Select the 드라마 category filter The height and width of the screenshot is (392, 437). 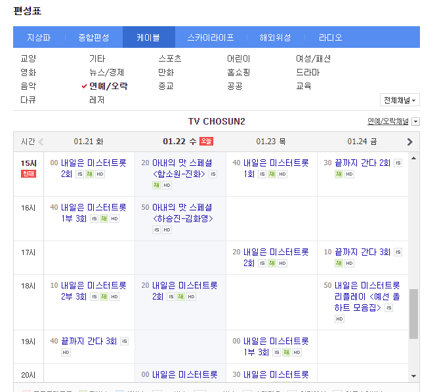308,72
